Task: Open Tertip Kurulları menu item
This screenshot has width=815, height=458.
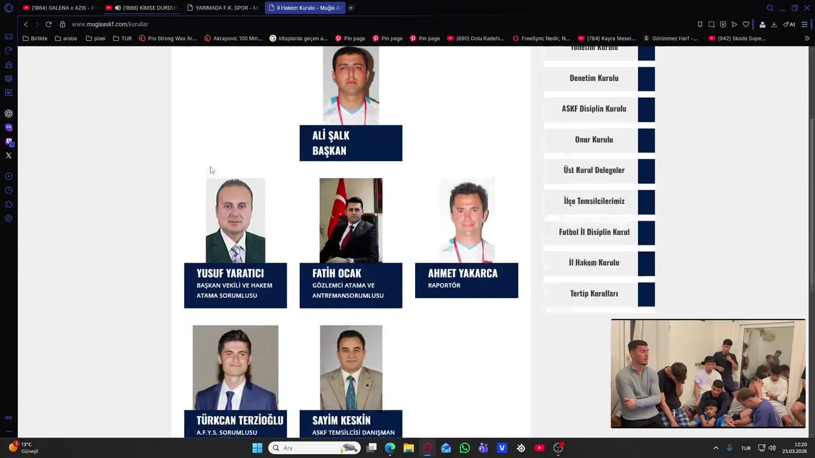Action: [599, 294]
